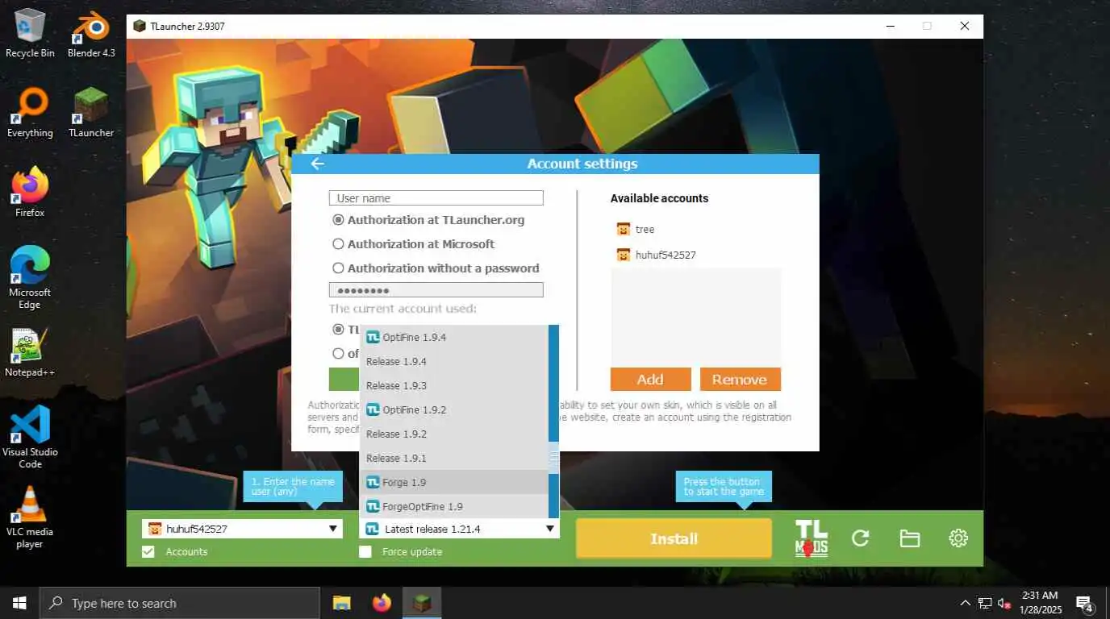Go back using the Account settings arrow
The image size is (1110, 619).
click(318, 164)
